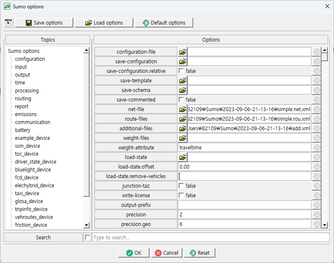Select the taxi_device topic
Screen dimensions: 334x263
coord(27,193)
